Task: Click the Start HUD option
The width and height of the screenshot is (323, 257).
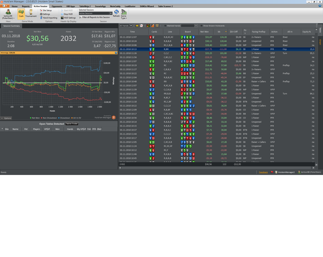Action: 67,10
